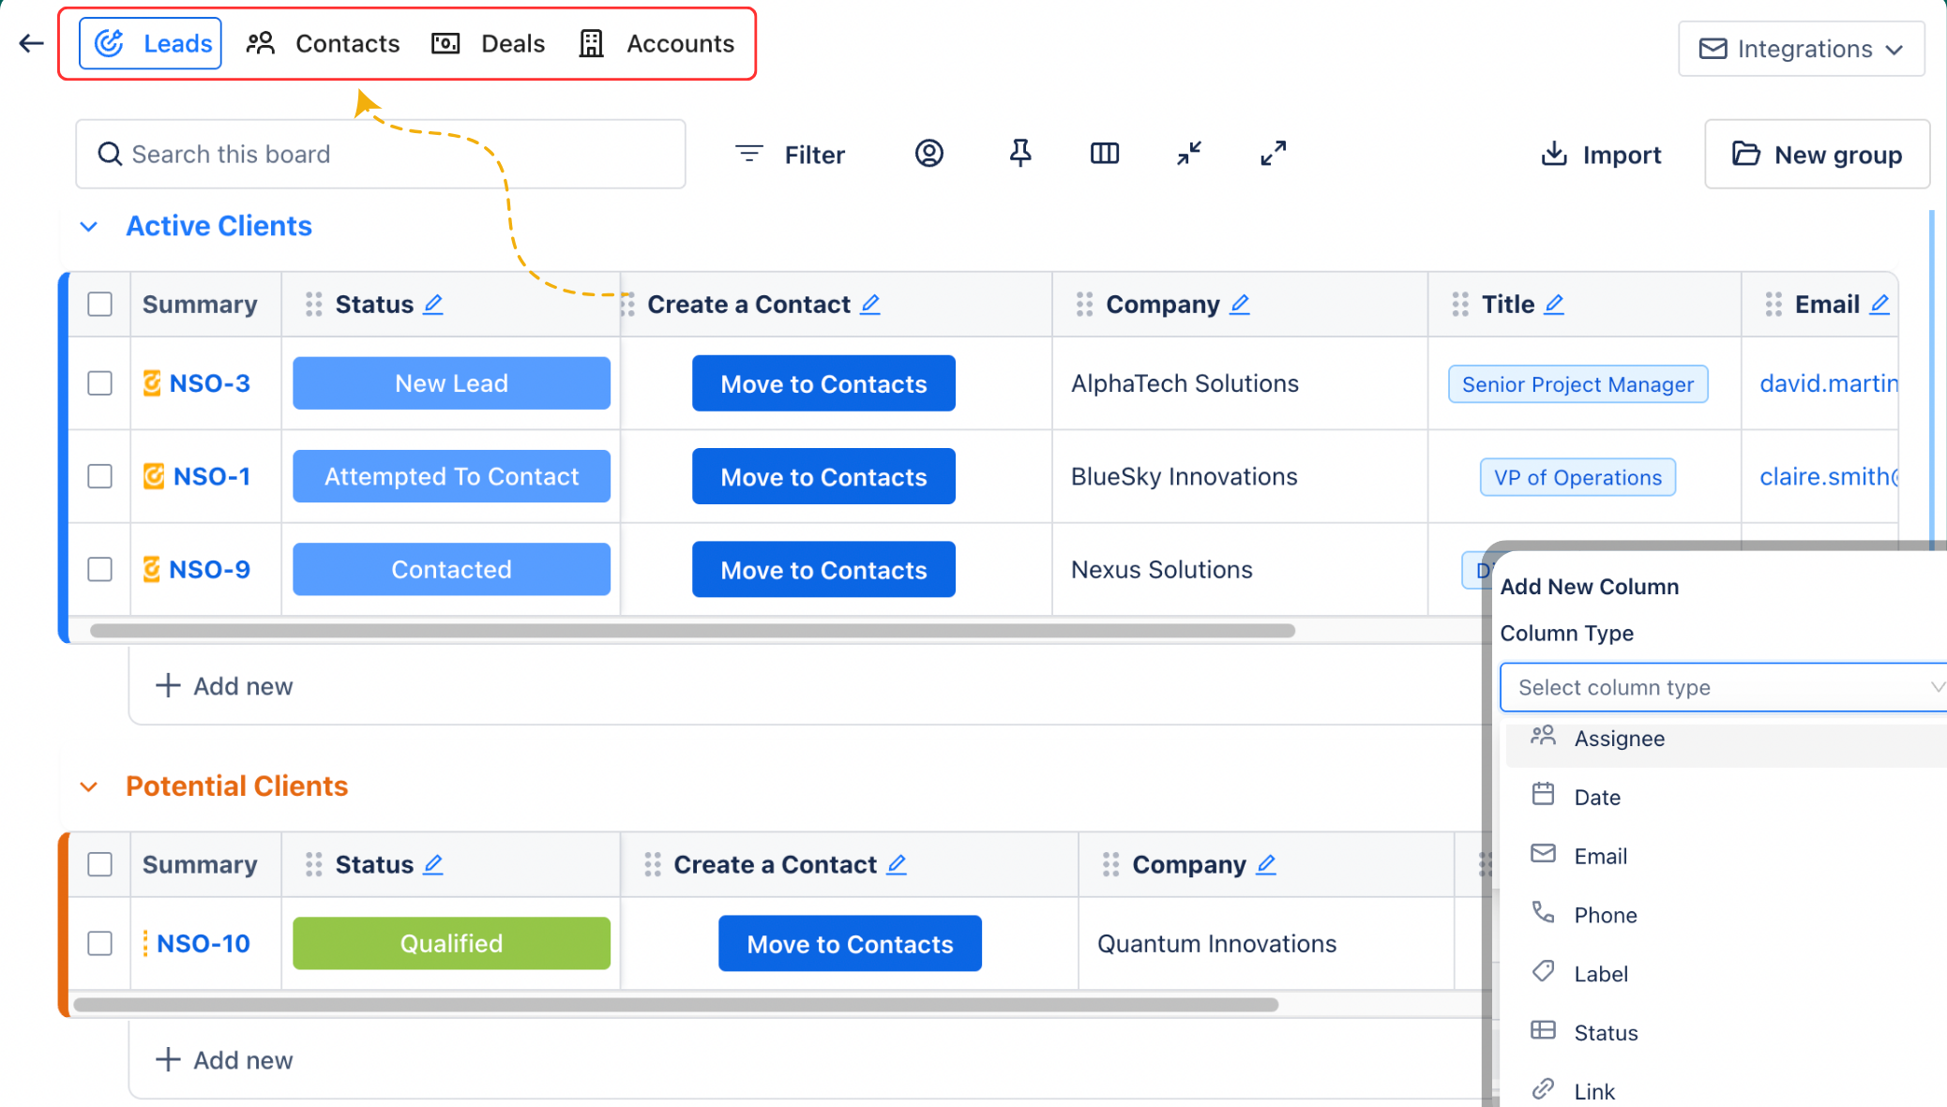The width and height of the screenshot is (1947, 1107).
Task: Open the column view icon
Action: 1104,153
